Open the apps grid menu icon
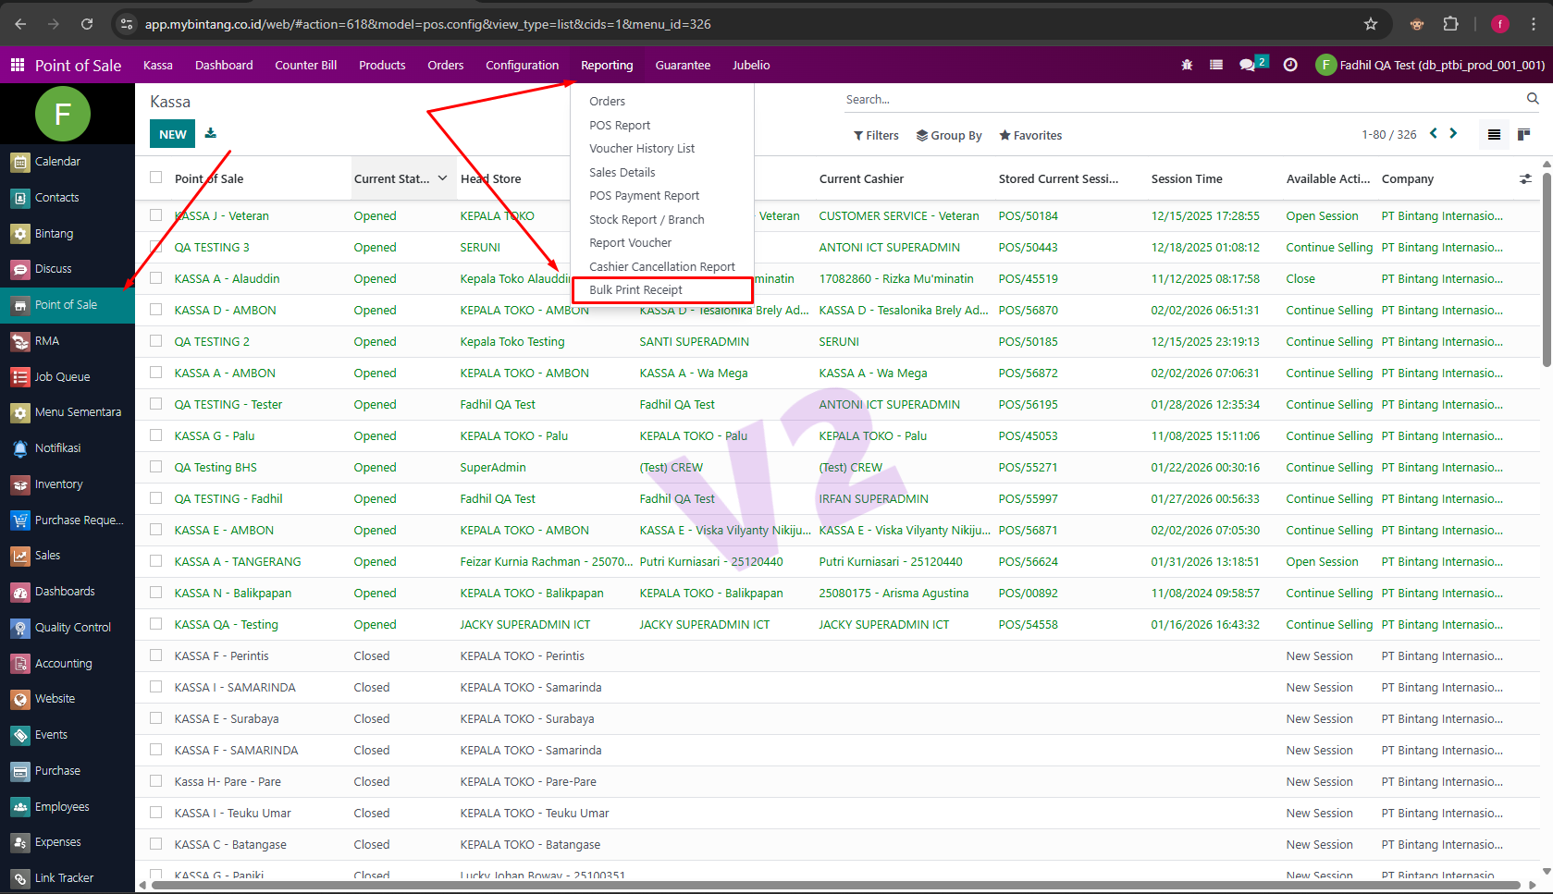 pyautogui.click(x=17, y=65)
